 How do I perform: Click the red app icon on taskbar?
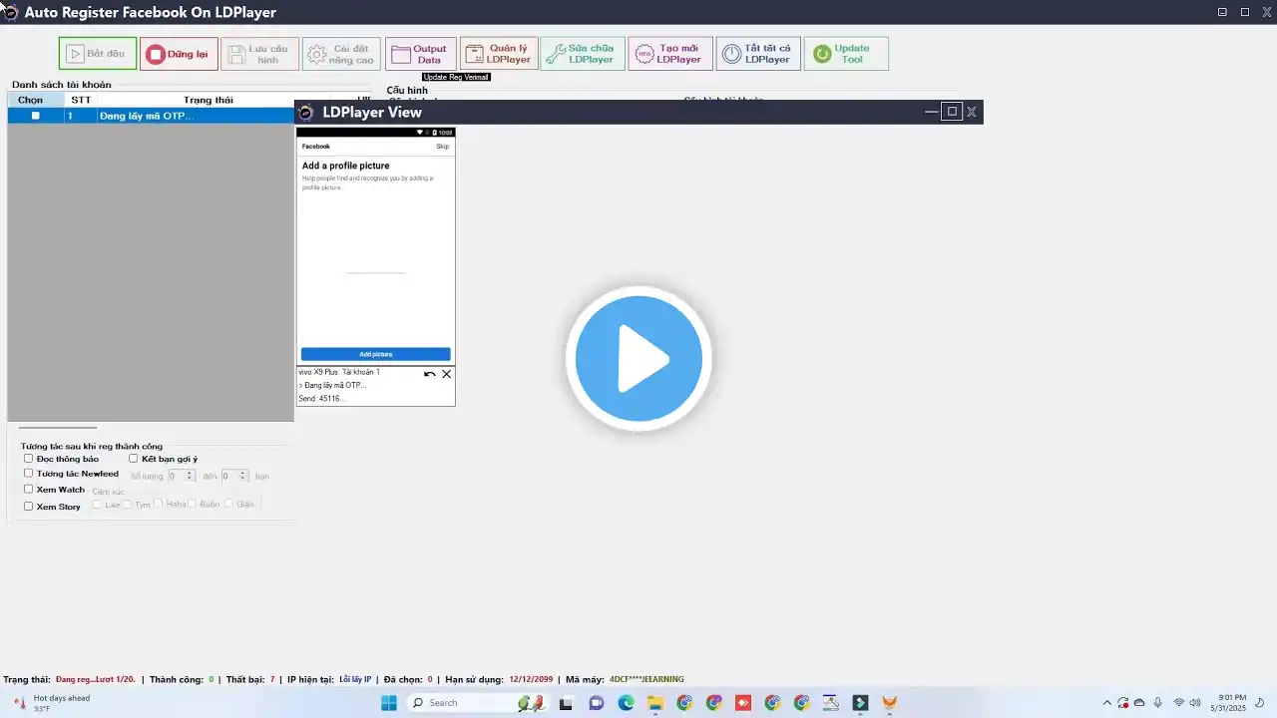742,703
